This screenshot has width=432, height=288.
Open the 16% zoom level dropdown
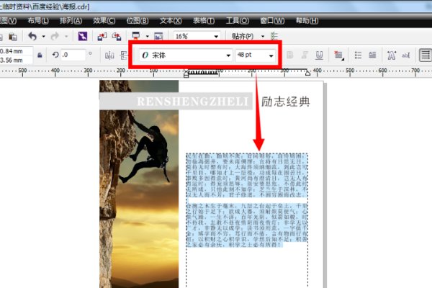[216, 37]
